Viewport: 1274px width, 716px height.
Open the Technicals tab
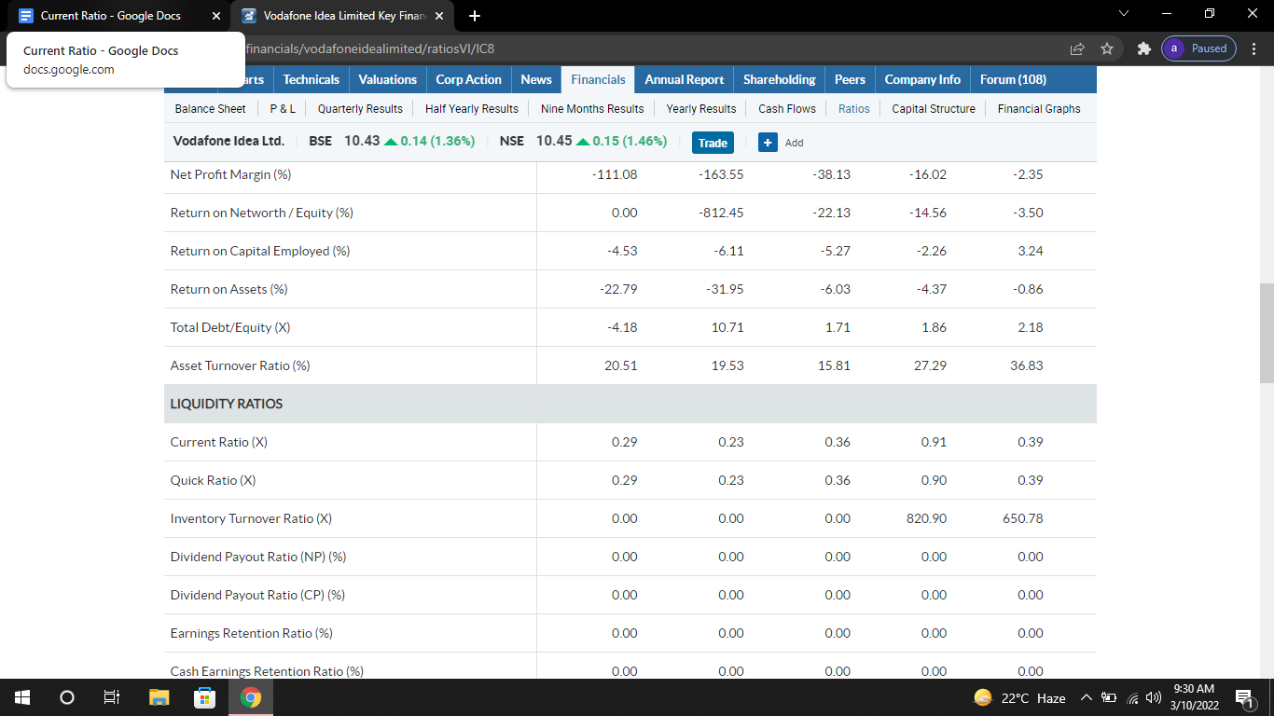point(312,79)
